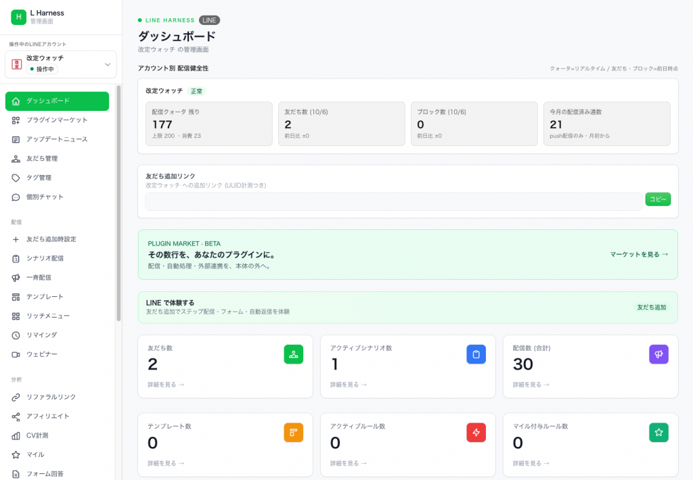Click 詳細を見る under マイル付与ルール数
Image resolution: width=693 pixels, height=480 pixels.
point(531,463)
